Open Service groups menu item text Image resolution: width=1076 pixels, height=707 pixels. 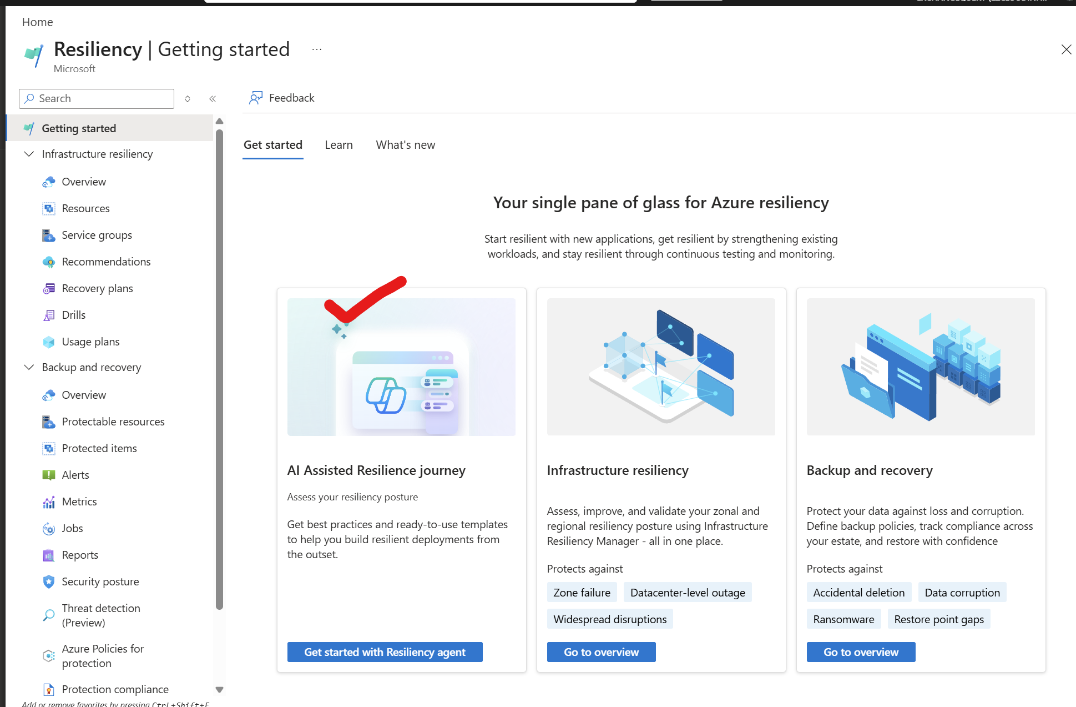coord(97,235)
